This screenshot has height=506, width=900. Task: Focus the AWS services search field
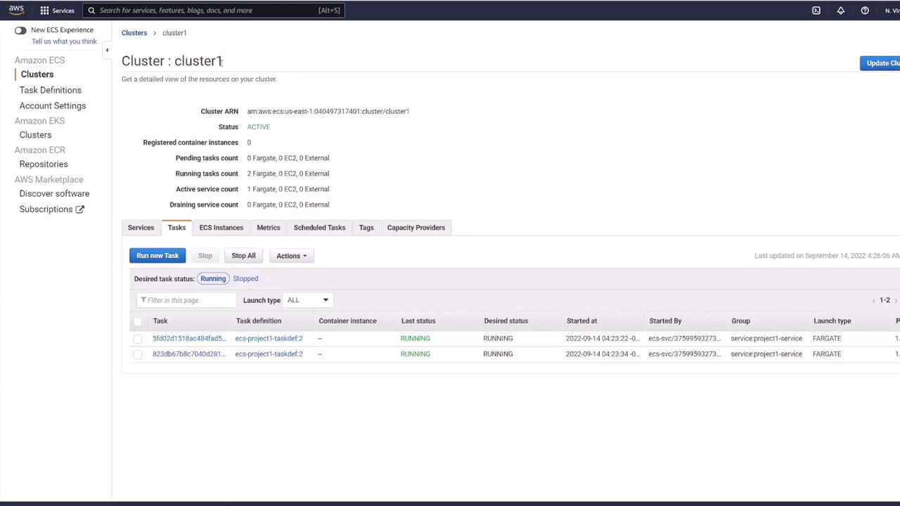point(213,11)
